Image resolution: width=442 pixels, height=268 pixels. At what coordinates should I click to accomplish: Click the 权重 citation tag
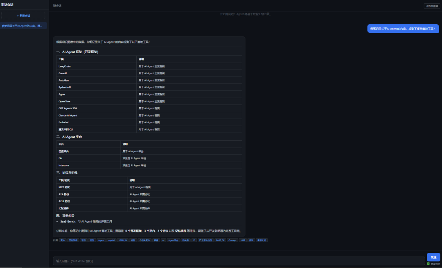pos(156,241)
